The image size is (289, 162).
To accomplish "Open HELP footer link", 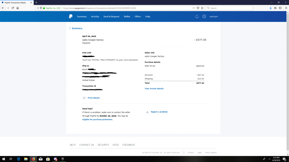I will [73, 145].
